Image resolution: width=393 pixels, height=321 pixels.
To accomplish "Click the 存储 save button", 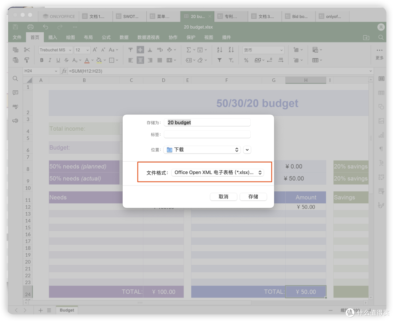I will coord(253,197).
